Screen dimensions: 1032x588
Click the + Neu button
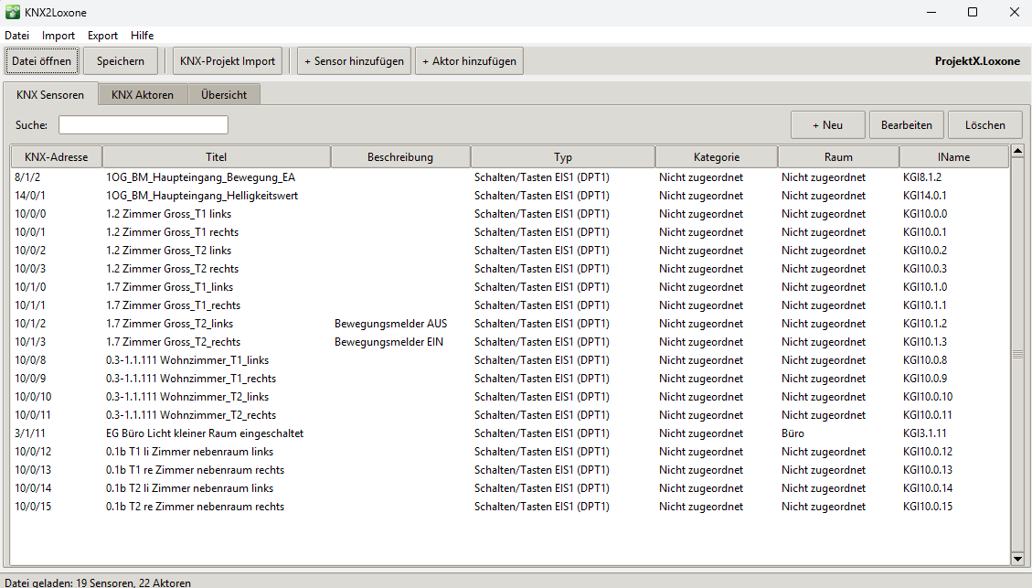tap(827, 125)
